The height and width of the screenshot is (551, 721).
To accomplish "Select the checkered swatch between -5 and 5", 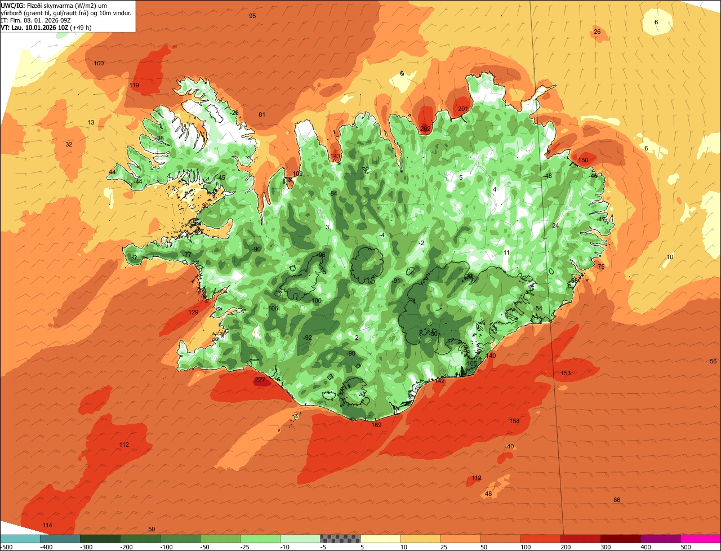I will [340, 539].
